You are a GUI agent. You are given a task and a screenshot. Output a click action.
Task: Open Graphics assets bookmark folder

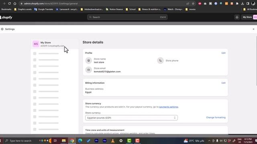tap(23, 9)
